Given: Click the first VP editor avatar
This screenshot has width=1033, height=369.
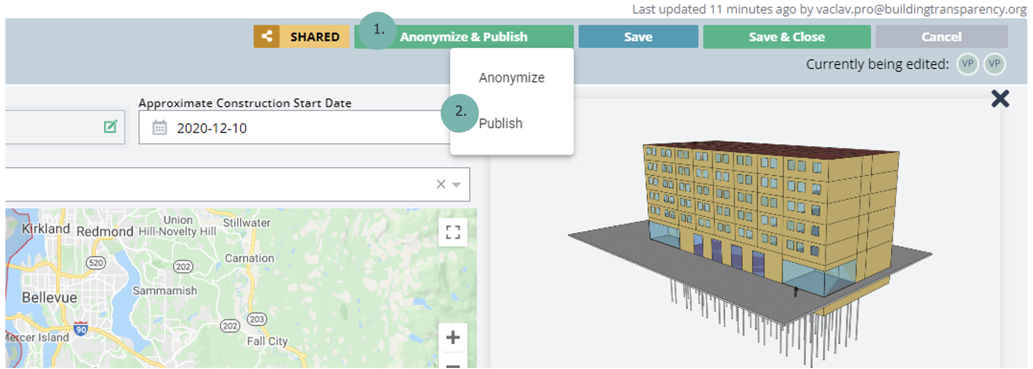Looking at the screenshot, I should (x=967, y=64).
